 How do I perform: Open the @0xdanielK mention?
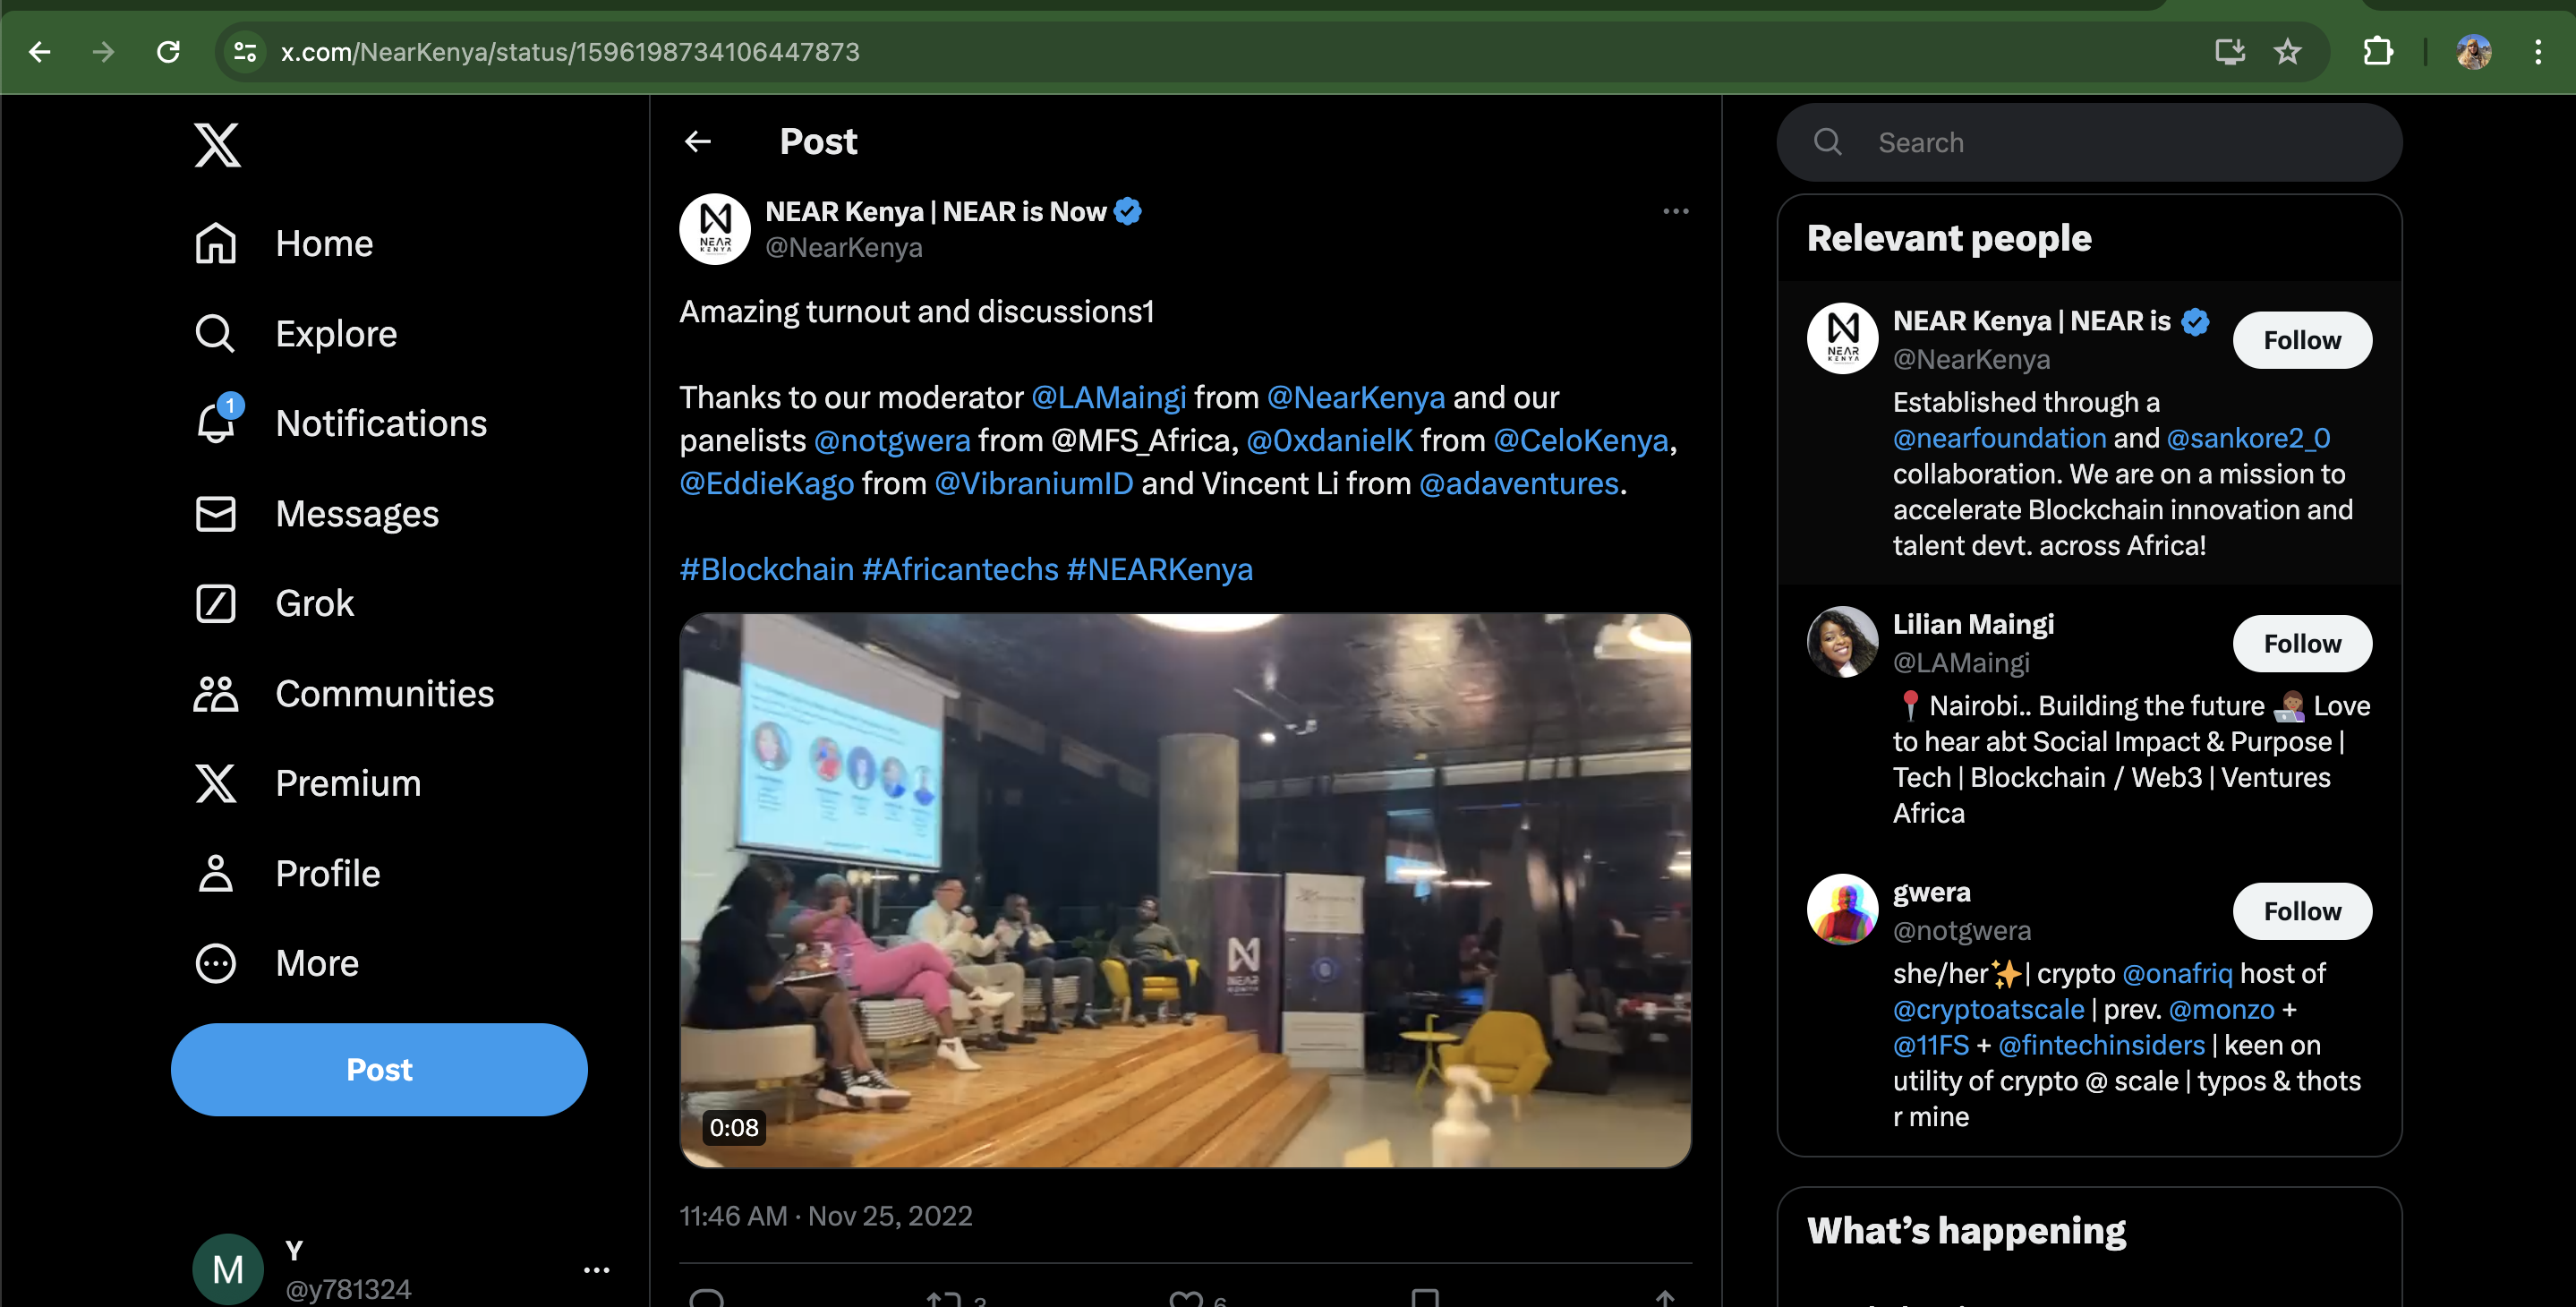pos(1330,441)
